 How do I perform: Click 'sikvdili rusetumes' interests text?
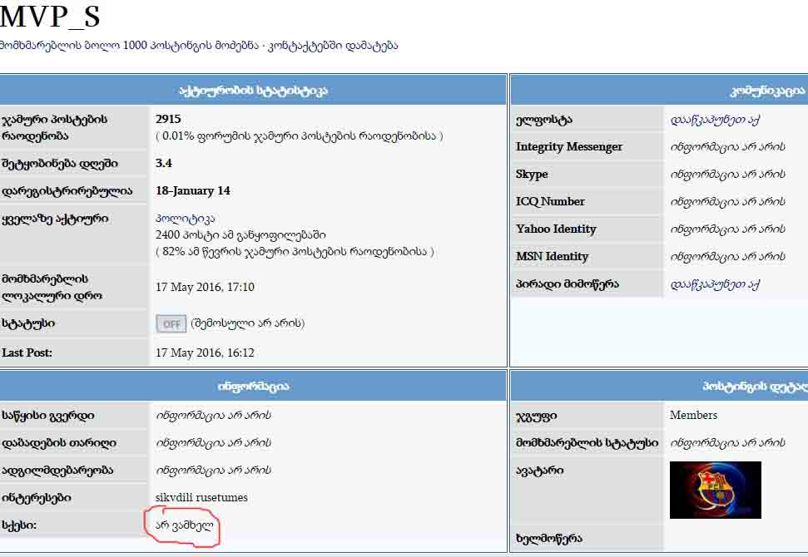[201, 497]
